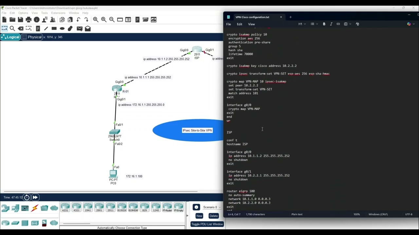Reset the workspace zoom
Viewport: 419px width, 235px height.
click(104, 20)
